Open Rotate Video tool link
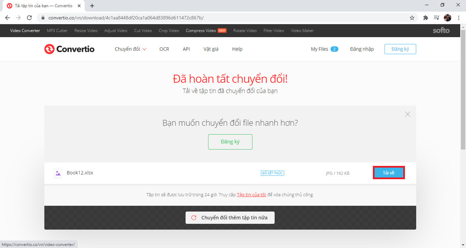Image resolution: width=466 pixels, height=248 pixels. [245, 31]
